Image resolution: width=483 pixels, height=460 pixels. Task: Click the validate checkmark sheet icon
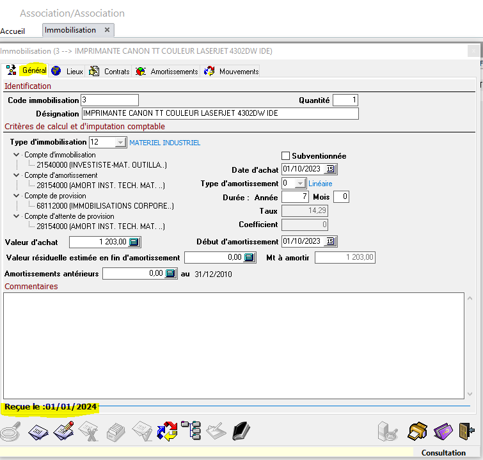[142, 431]
